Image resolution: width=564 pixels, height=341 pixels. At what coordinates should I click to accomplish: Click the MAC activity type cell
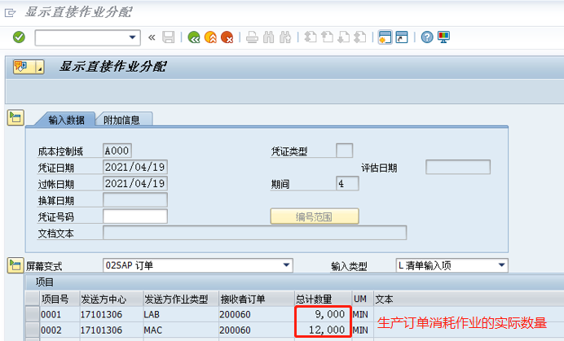pyautogui.click(x=181, y=330)
